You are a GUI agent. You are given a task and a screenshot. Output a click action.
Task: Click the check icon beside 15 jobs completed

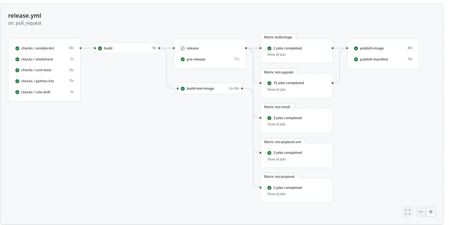coord(269,83)
